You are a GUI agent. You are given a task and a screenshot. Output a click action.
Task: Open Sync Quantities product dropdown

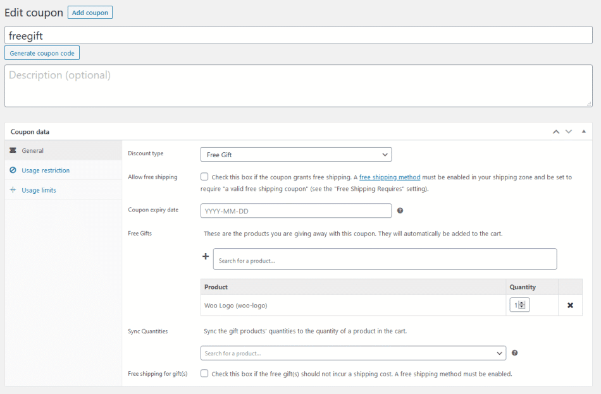pyautogui.click(x=353, y=353)
